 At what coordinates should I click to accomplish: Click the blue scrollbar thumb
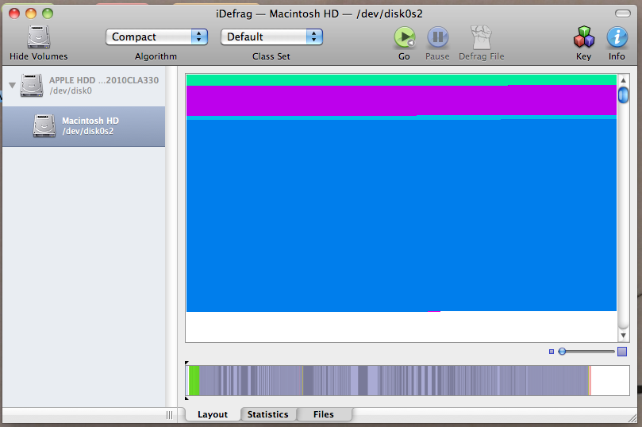[x=623, y=95]
